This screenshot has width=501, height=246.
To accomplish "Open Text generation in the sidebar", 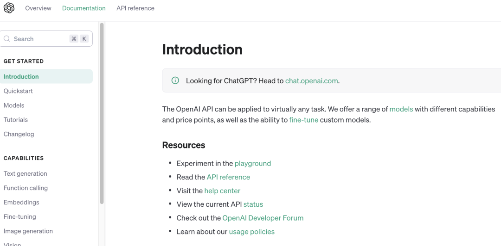I will [25, 174].
